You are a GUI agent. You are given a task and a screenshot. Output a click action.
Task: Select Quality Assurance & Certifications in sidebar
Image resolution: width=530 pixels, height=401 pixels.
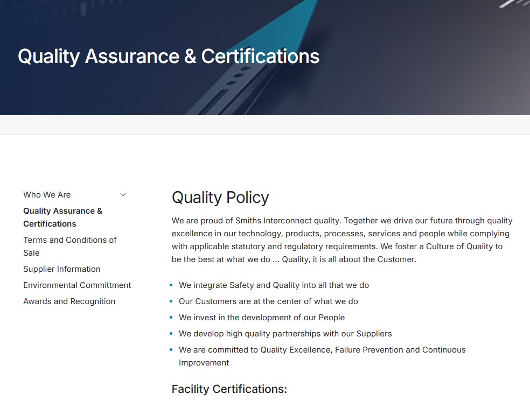pyautogui.click(x=62, y=217)
